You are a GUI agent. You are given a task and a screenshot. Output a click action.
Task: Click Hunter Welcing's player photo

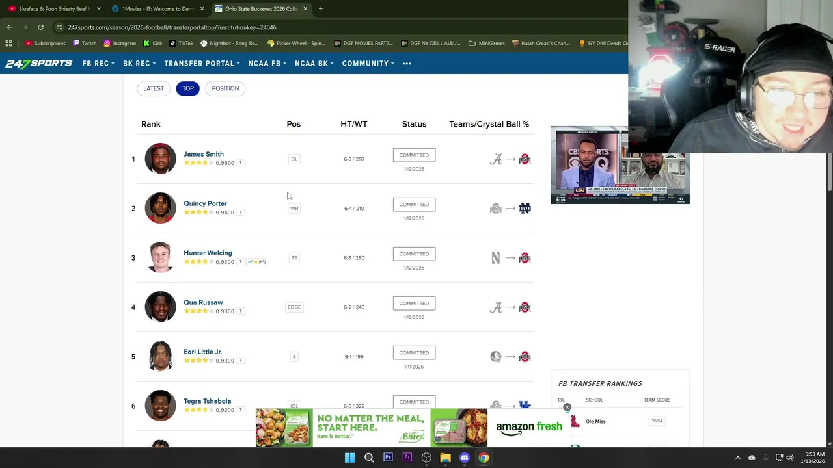point(160,257)
